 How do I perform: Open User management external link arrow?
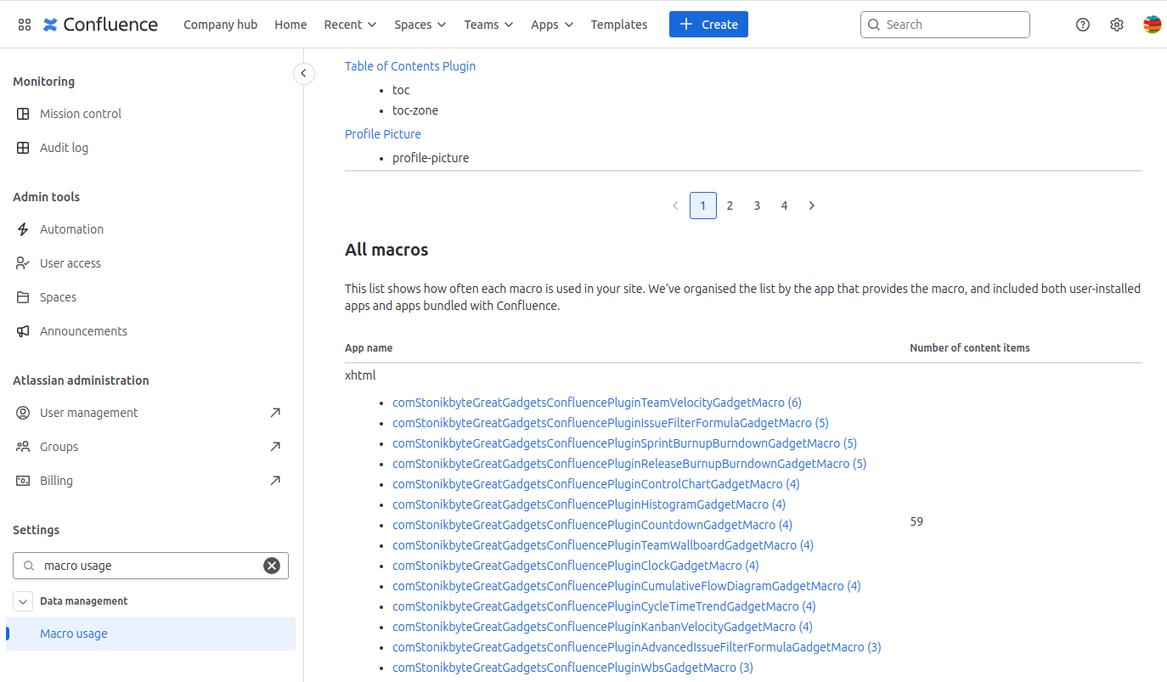(x=275, y=413)
